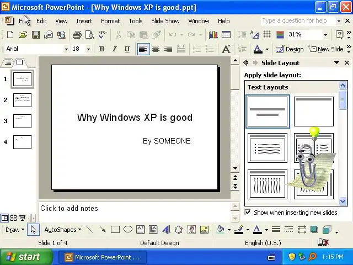Click the Windows start button
The image size is (353, 265).
click(x=26, y=257)
